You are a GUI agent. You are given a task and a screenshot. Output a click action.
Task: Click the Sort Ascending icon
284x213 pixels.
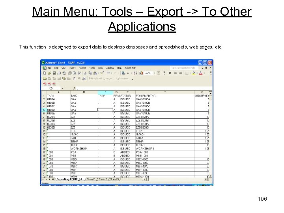[x=135, y=73]
